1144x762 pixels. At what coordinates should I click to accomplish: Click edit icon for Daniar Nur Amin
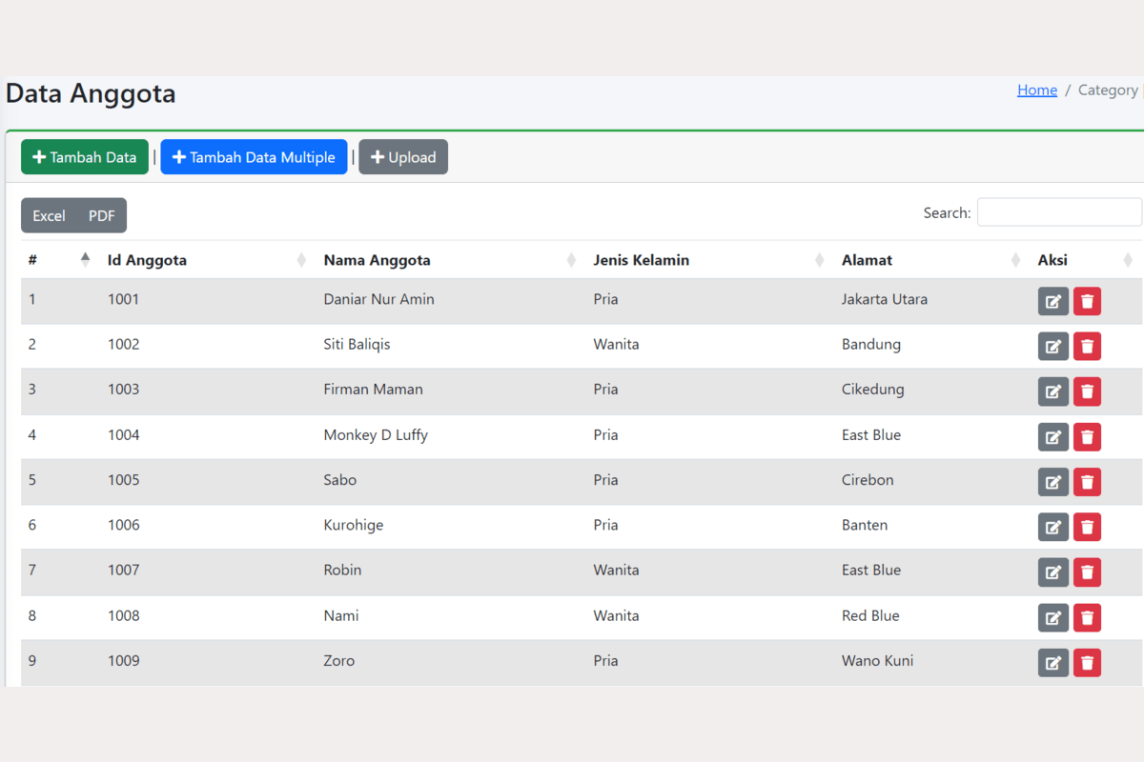1052,302
